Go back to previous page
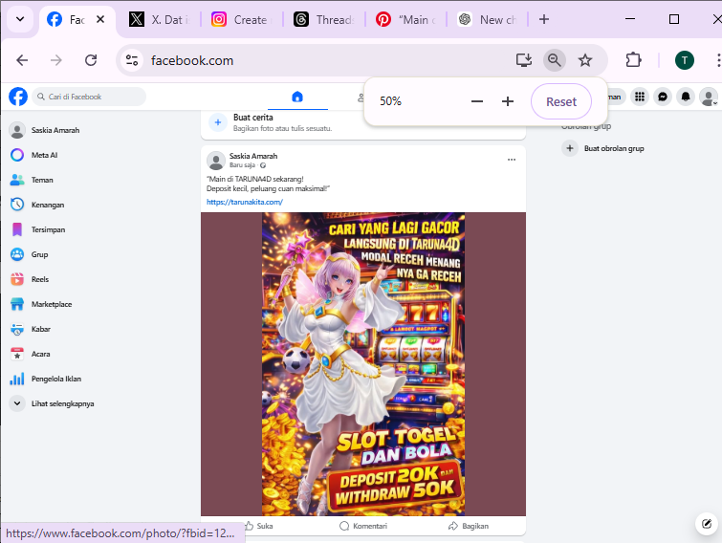This screenshot has width=722, height=543. [x=22, y=60]
